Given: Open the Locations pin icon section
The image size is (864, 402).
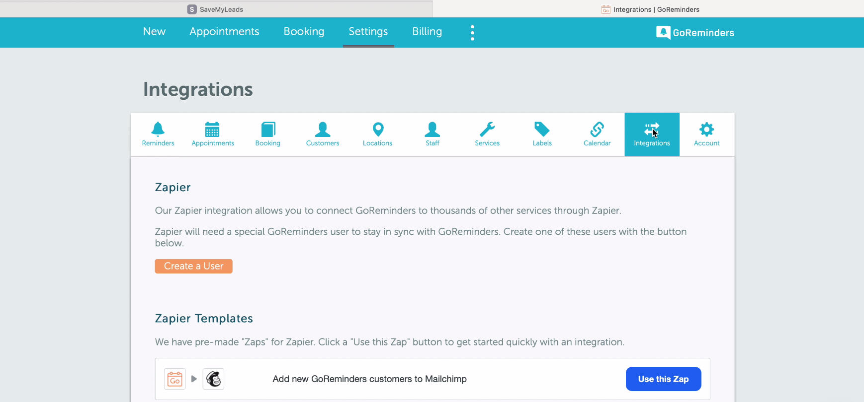Looking at the screenshot, I should coord(378,134).
